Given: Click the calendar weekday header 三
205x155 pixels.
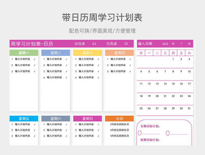Looking at the screenshot, I should click(165, 53).
